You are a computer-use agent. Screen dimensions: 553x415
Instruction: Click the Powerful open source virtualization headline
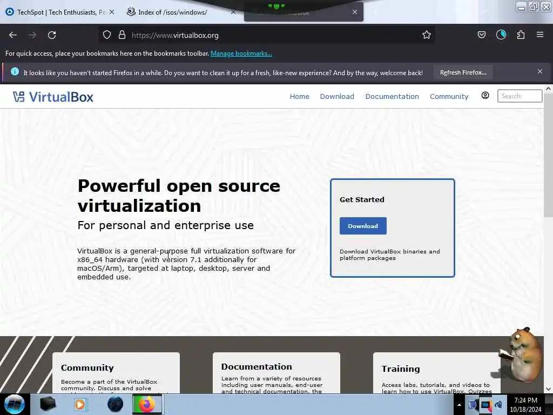pyautogui.click(x=179, y=196)
